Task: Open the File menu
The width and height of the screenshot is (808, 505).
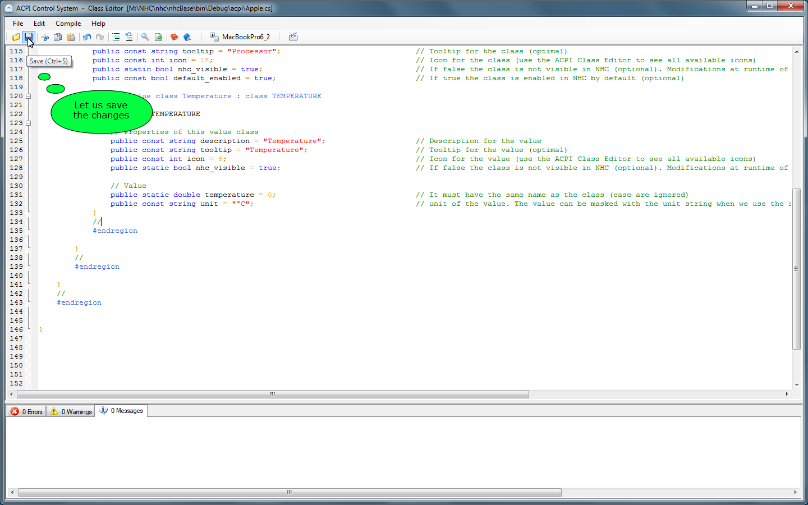Action: coord(18,24)
